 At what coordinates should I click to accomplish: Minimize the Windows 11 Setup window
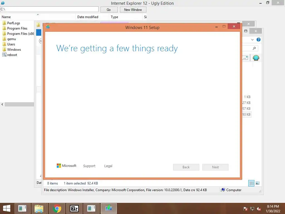(x=217, y=27)
